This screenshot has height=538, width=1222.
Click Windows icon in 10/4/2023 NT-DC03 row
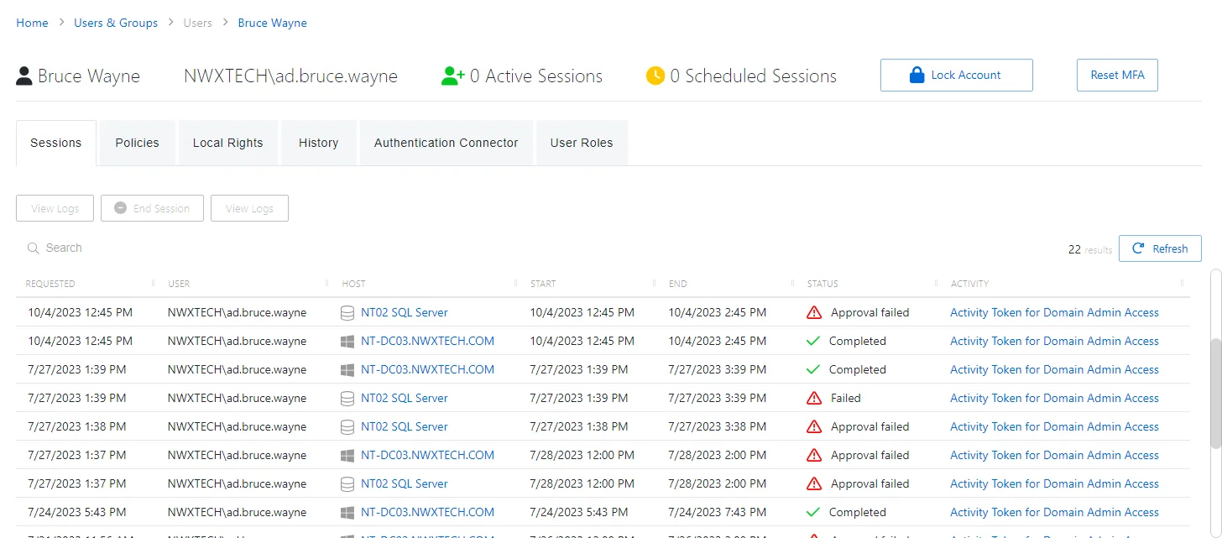point(347,341)
